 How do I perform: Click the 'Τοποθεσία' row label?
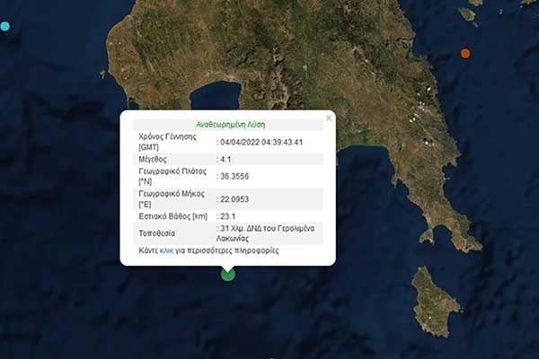click(159, 232)
